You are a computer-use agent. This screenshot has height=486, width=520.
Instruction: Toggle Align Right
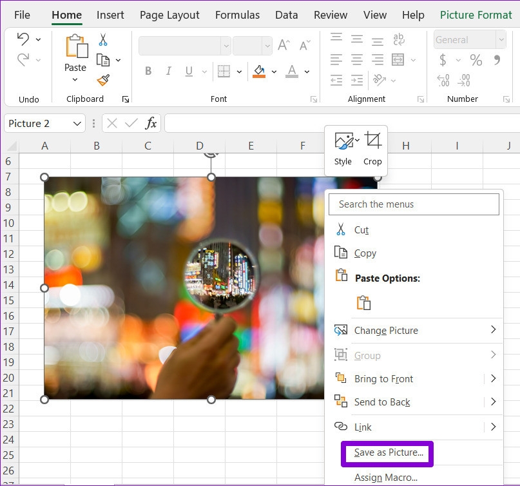point(378,60)
